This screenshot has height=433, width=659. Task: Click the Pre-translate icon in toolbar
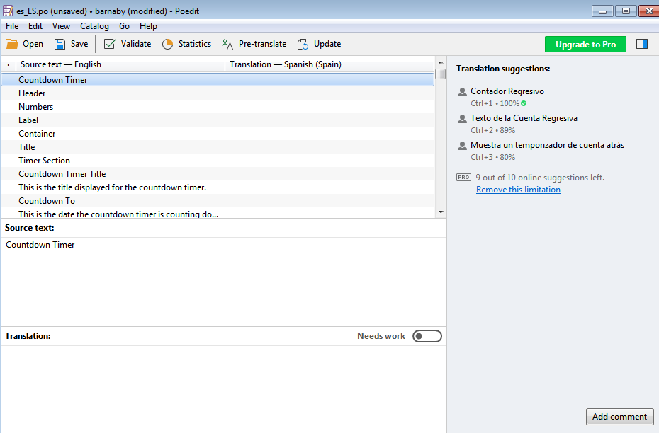click(x=227, y=44)
